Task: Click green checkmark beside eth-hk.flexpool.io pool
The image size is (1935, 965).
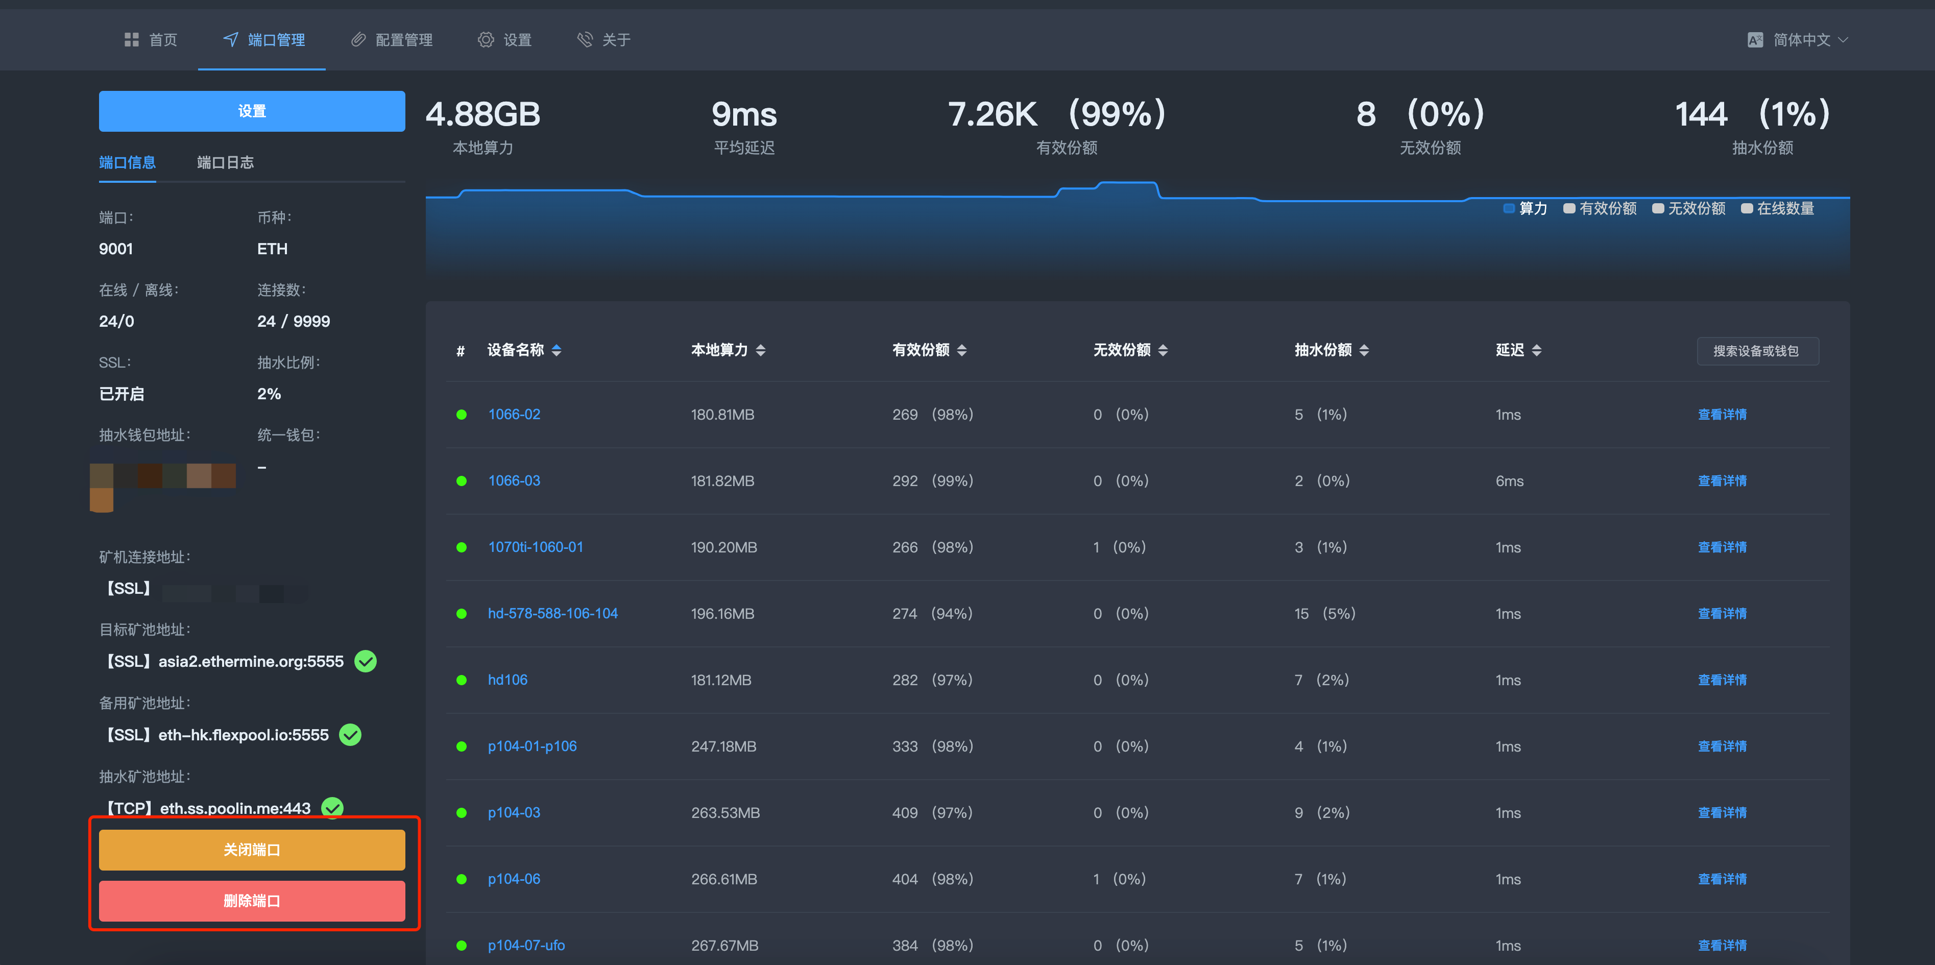Action: (x=350, y=734)
